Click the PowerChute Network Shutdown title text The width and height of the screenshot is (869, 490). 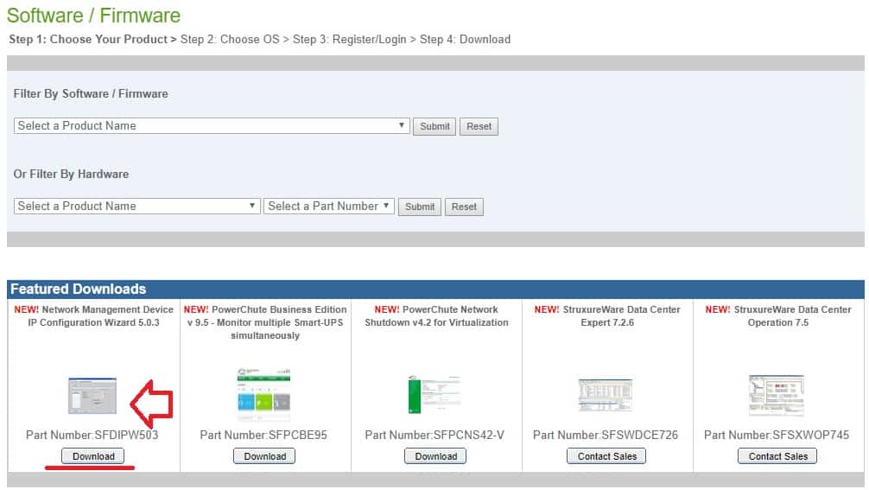pos(436,316)
